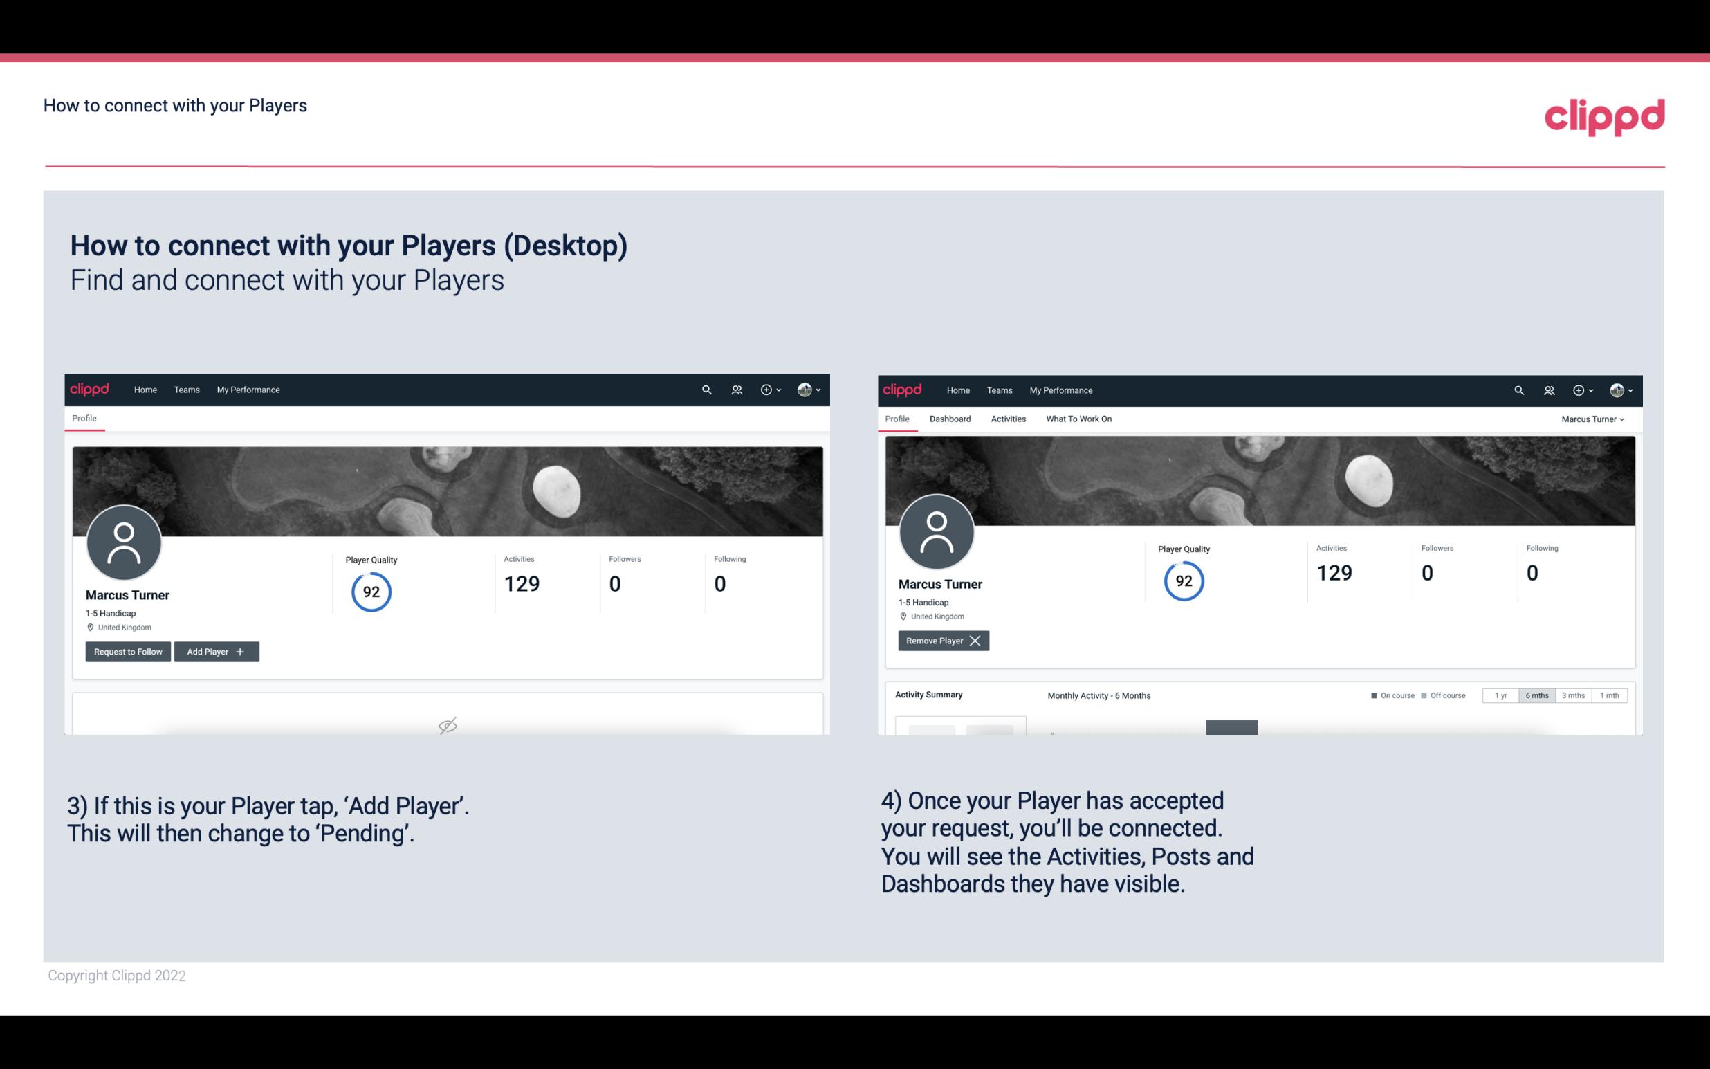Click the people/connections icon in left navbar
The image size is (1710, 1069).
tap(735, 389)
